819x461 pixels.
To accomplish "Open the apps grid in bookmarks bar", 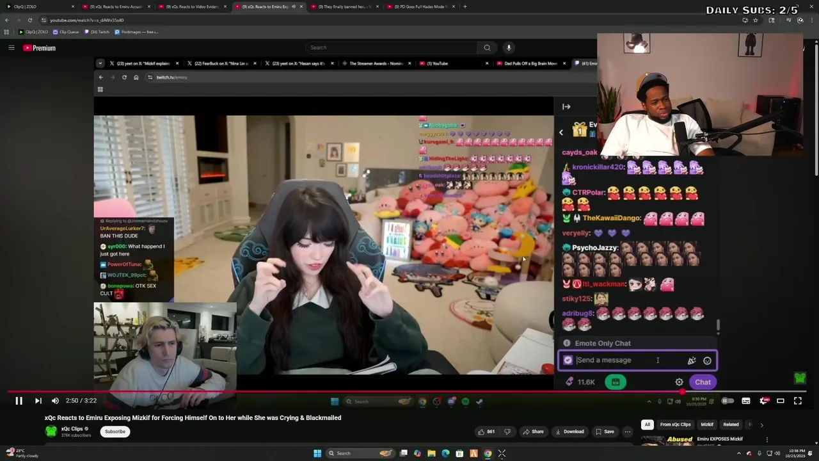I will [6, 31].
